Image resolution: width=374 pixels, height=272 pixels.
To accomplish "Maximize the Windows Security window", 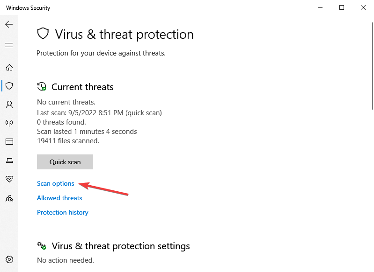I will [342, 7].
